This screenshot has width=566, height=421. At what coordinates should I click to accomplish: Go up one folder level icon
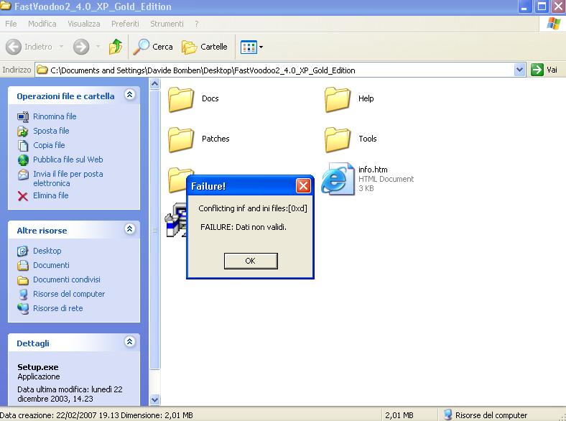116,47
